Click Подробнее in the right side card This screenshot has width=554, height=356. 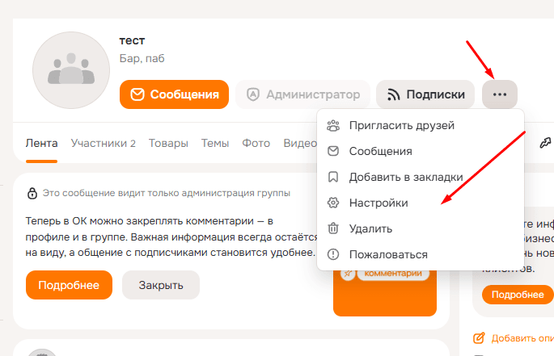coord(518,295)
